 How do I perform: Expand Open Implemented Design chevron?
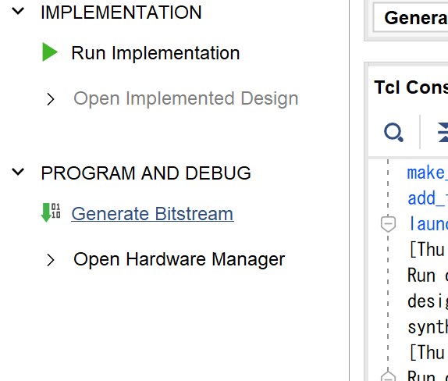[51, 99]
